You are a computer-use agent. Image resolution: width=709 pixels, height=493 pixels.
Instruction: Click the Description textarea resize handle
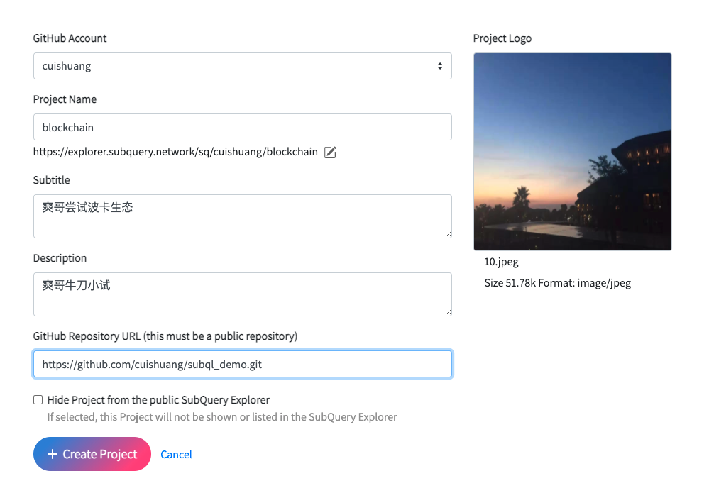[447, 311]
